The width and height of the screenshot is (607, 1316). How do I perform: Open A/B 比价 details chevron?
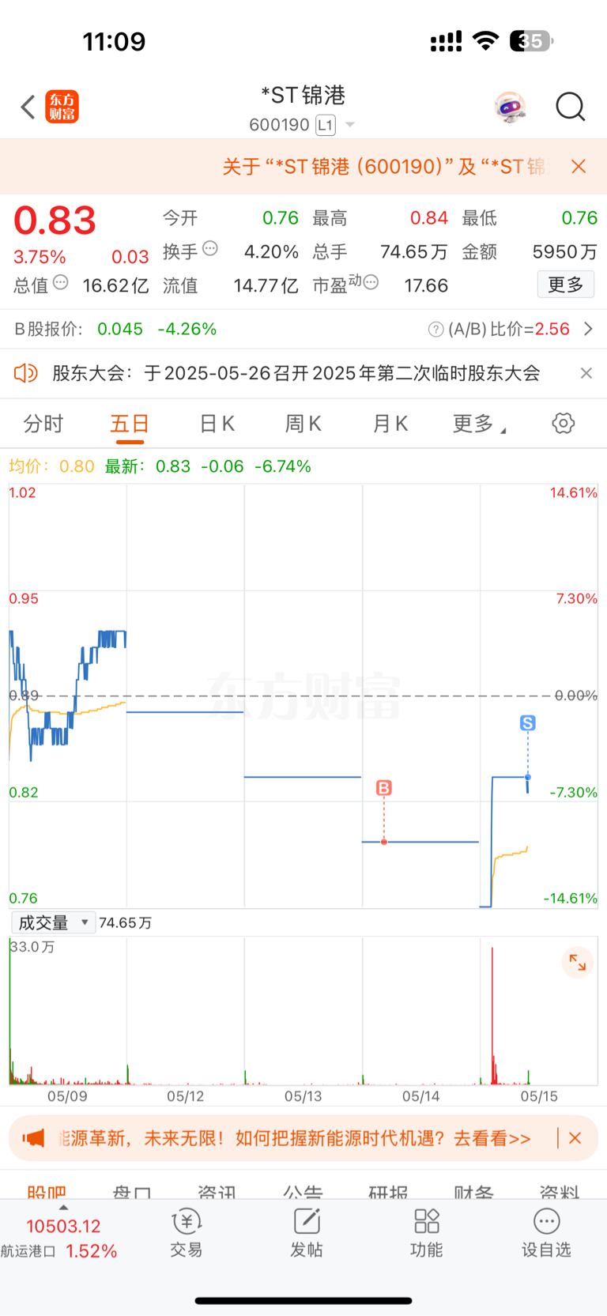click(588, 329)
